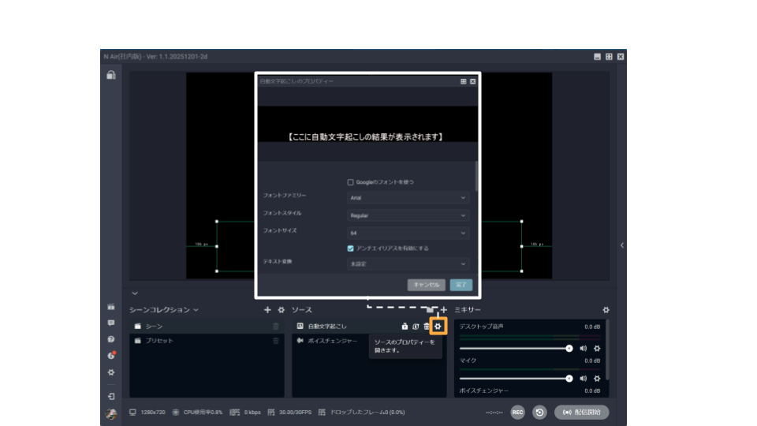Image resolution: width=757 pixels, height=426 pixels.
Task: Click the user avatar in the sidebar
Action: point(111,413)
